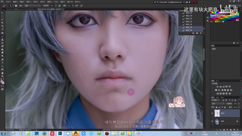This screenshot has width=242, height=136.
Task: Create new snapshot camera icon in History panel
Action: pyautogui.click(x=197, y=33)
